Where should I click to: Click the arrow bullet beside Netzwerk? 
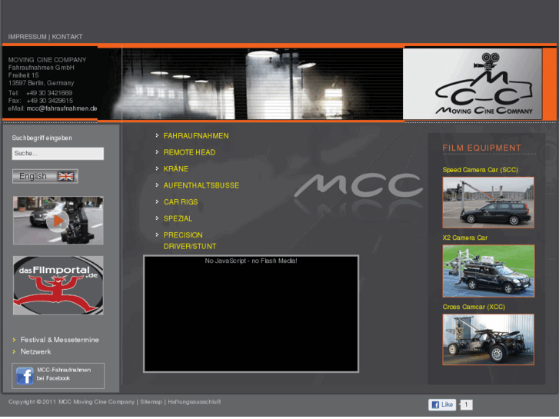(15, 352)
